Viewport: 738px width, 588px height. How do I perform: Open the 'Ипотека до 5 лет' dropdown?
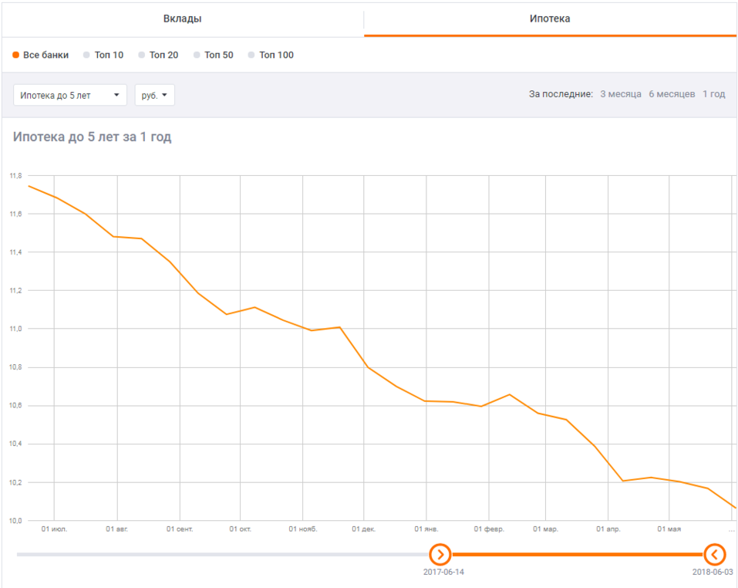pyautogui.click(x=70, y=96)
